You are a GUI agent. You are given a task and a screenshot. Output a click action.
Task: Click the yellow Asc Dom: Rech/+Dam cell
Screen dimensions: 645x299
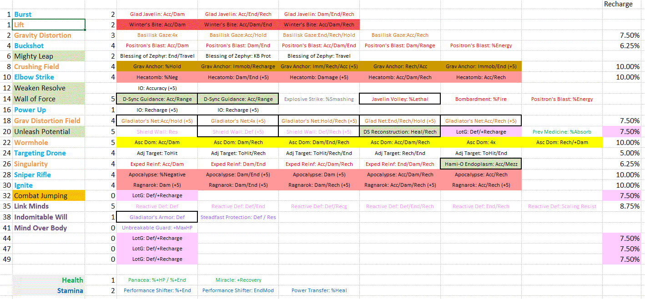tap(562, 143)
